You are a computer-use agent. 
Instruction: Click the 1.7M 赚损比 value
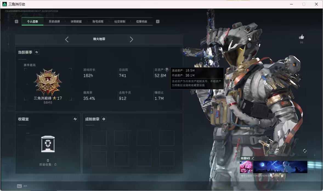pyautogui.click(x=159, y=99)
